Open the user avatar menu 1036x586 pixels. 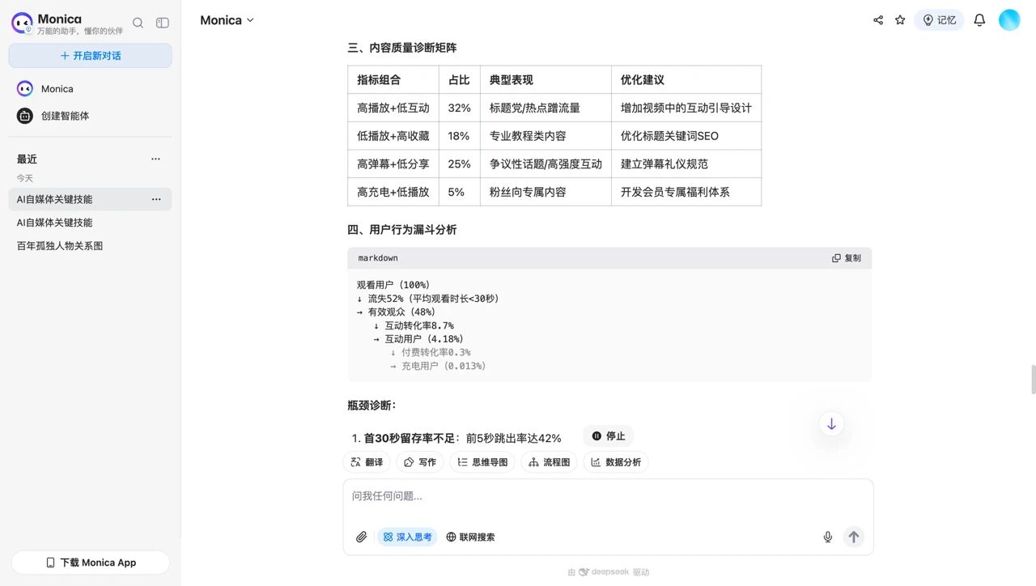(x=1009, y=20)
